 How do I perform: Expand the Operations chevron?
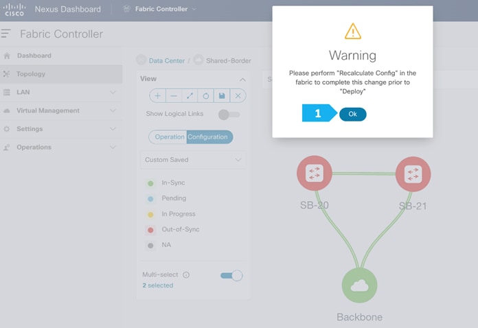pos(113,147)
